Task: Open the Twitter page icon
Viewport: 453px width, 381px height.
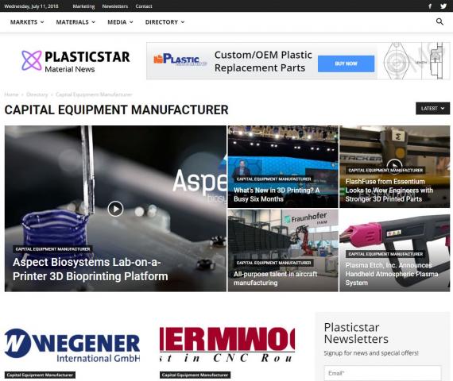Action: coord(443,6)
